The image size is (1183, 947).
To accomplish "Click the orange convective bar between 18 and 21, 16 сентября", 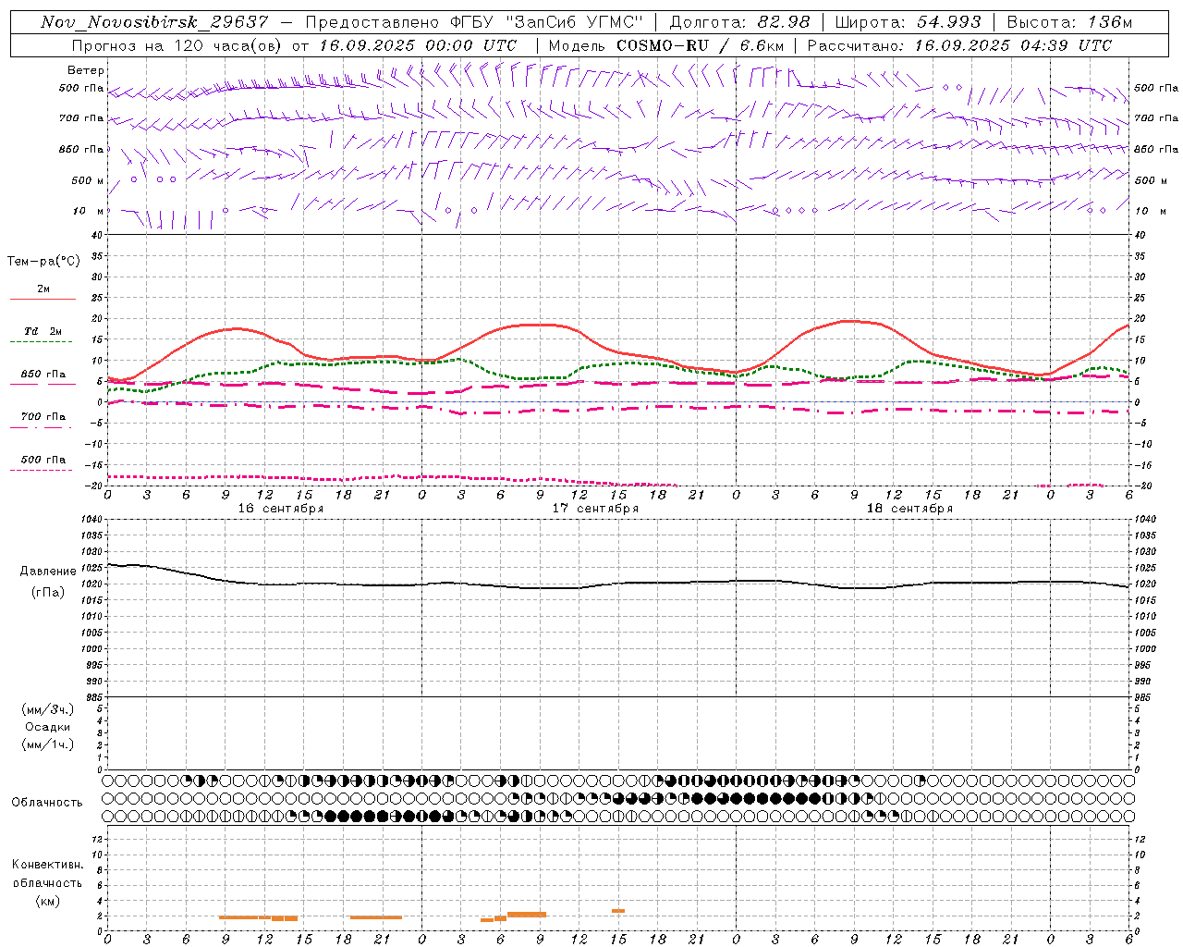I will point(376,917).
